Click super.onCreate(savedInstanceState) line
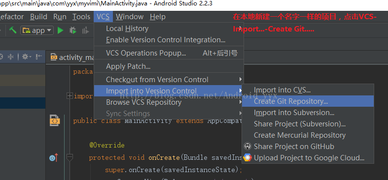Screen dimensions: 388x180 (173, 170)
